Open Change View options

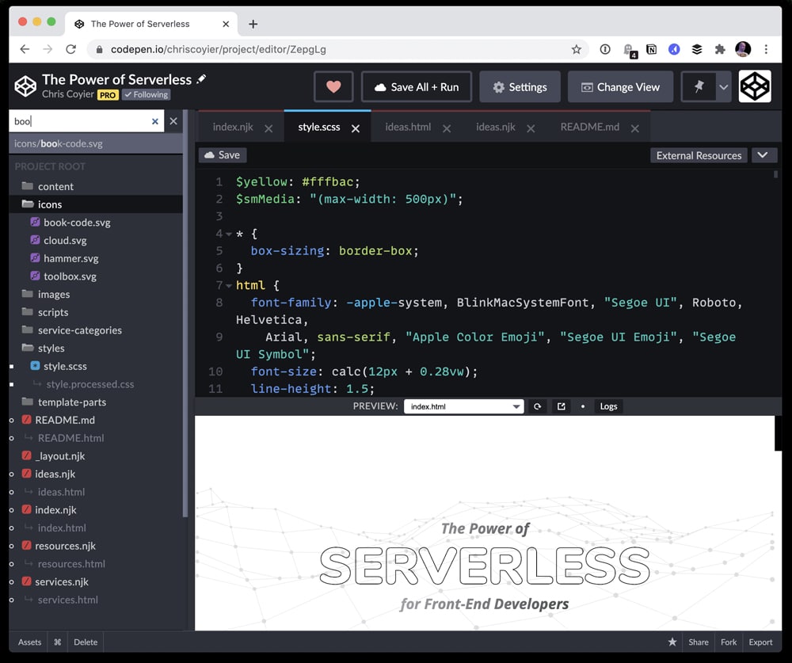pos(619,87)
